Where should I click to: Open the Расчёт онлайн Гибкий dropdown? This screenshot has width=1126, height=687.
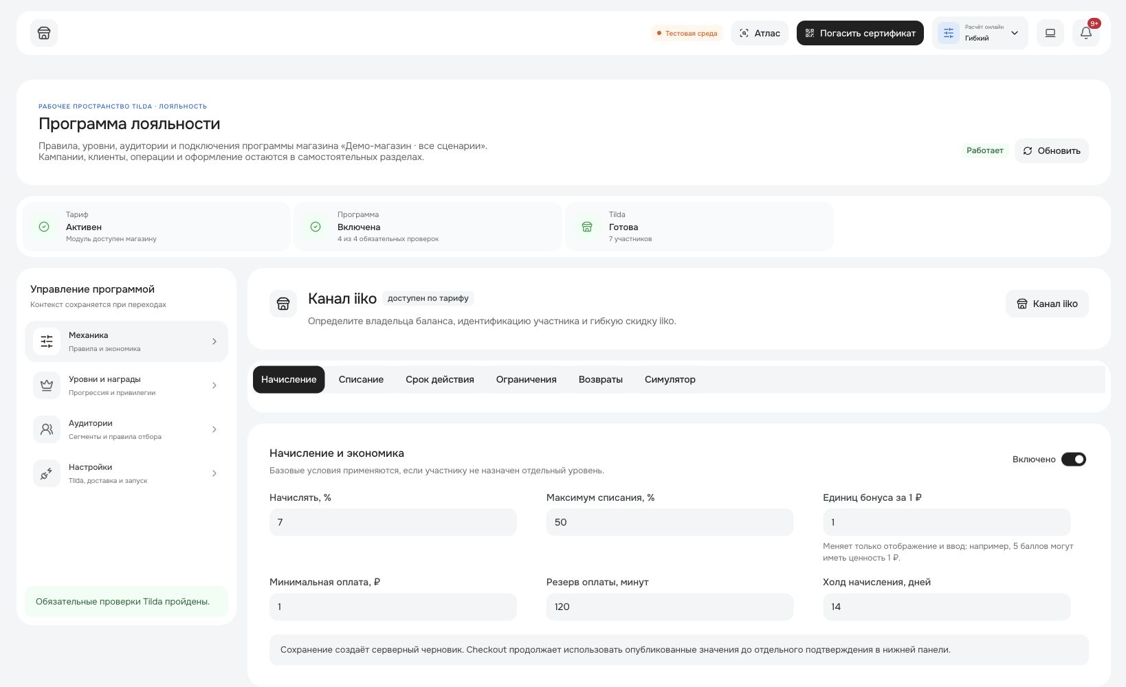(x=980, y=33)
